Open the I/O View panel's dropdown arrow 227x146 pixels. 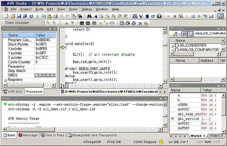218,29
